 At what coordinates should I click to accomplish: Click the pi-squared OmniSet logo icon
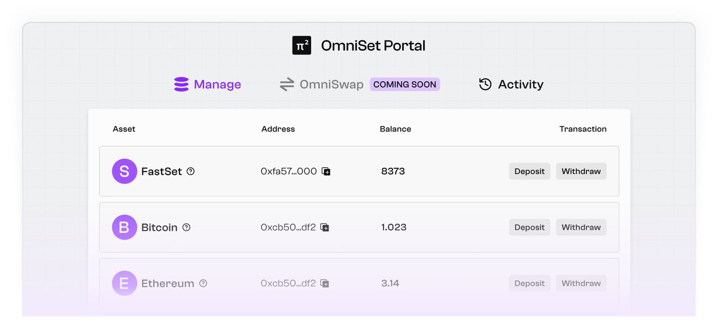(x=302, y=45)
